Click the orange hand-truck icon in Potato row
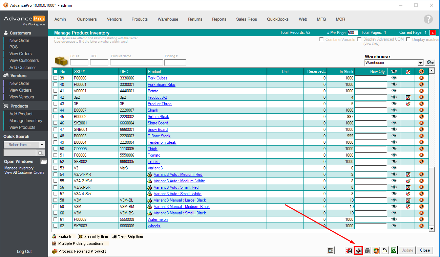Screen dimensions: 440x257 click(421, 91)
